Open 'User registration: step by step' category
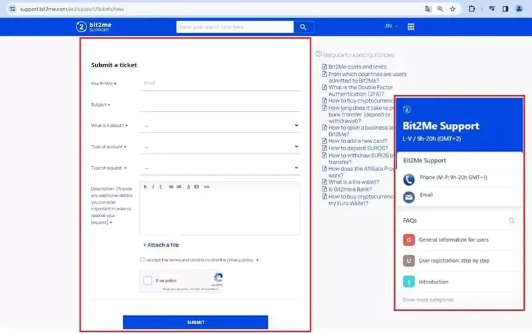The height and width of the screenshot is (334, 532). pyautogui.click(x=454, y=261)
